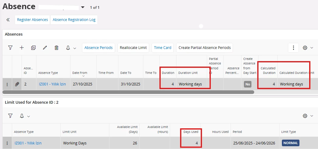This screenshot has height=149, width=318.
Task: Toggle sort arrow on Date From column
Action: (83, 76)
